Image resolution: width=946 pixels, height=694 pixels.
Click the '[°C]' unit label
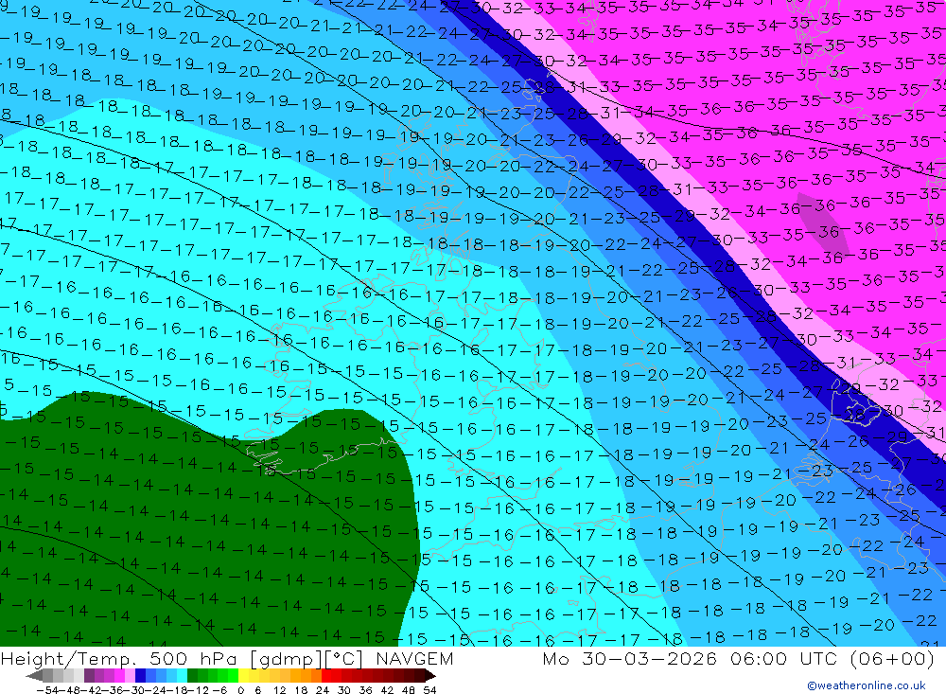click(344, 659)
